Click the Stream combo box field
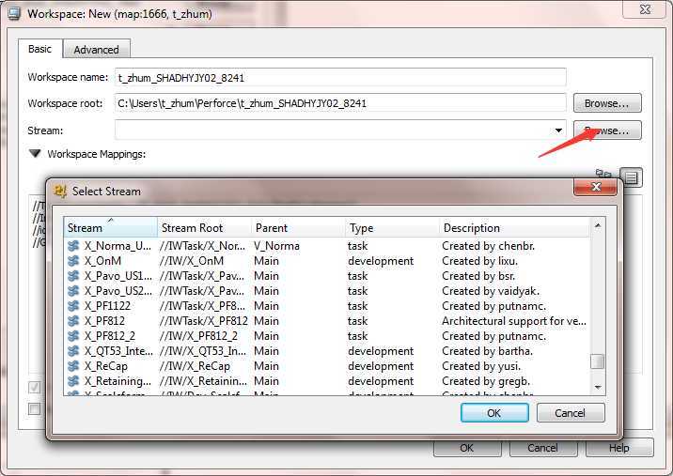The width and height of the screenshot is (673, 476). pos(340,131)
